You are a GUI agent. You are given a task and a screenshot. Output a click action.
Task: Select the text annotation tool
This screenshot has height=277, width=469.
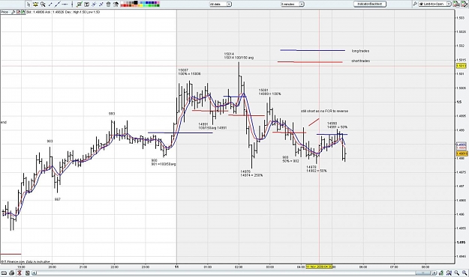[87, 4]
